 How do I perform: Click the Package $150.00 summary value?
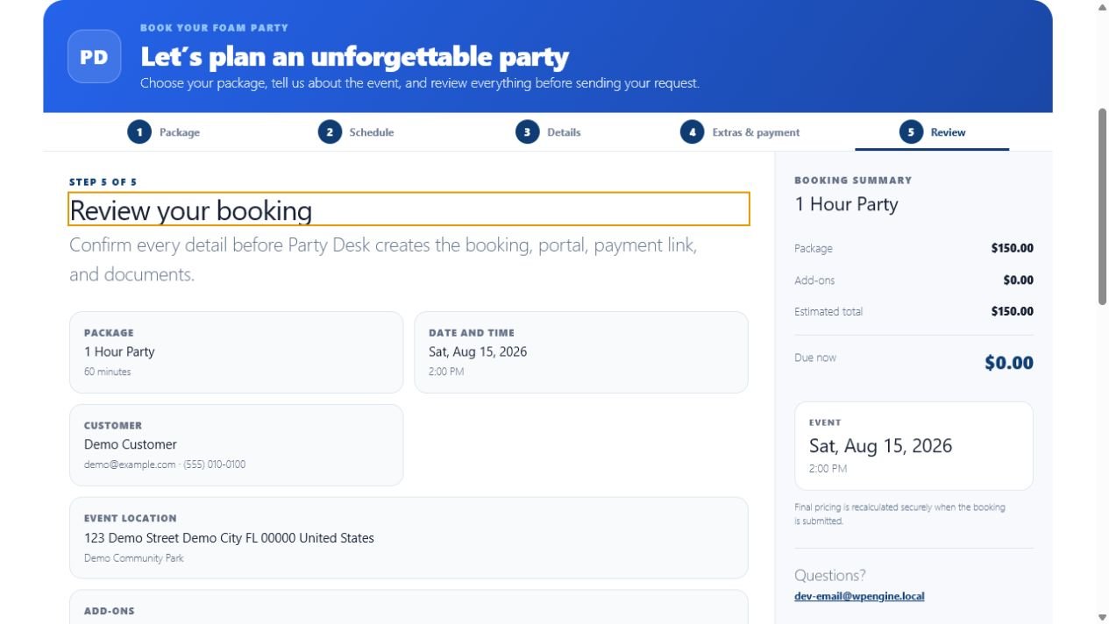(1012, 248)
